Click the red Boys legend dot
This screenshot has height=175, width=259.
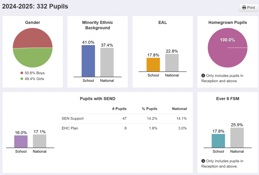(x=22, y=73)
